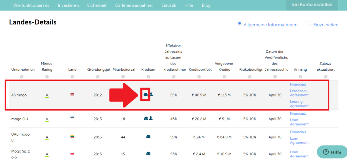The height and width of the screenshot is (161, 347).
Task: Click info icon under Effektiver Jahreszins column
Action: [x=174, y=77]
